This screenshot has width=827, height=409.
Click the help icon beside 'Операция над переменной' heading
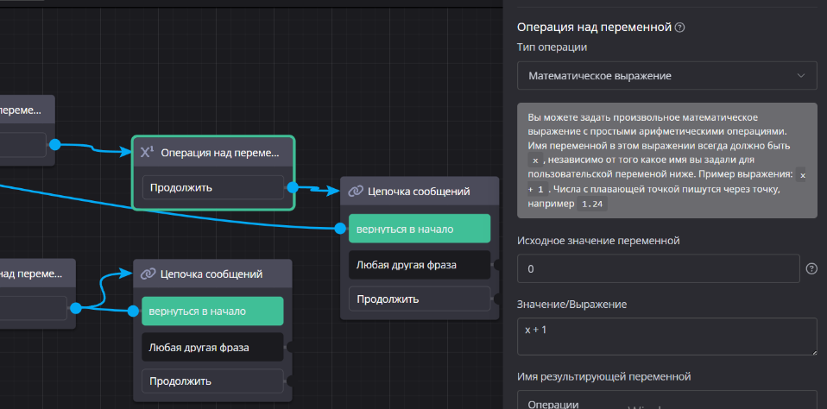pyautogui.click(x=680, y=28)
